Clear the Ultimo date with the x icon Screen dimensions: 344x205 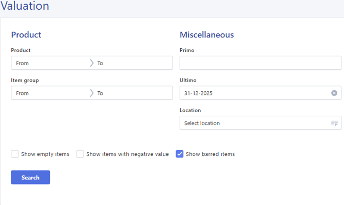coord(334,93)
